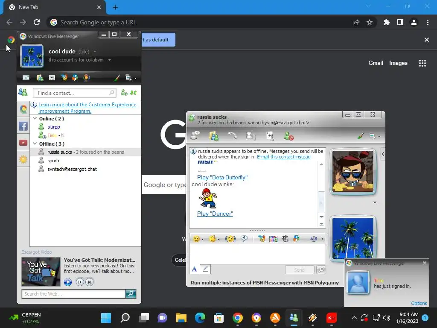Click russia sucks avatar picture in chat
The height and width of the screenshot is (328, 437).
pyautogui.click(x=353, y=171)
